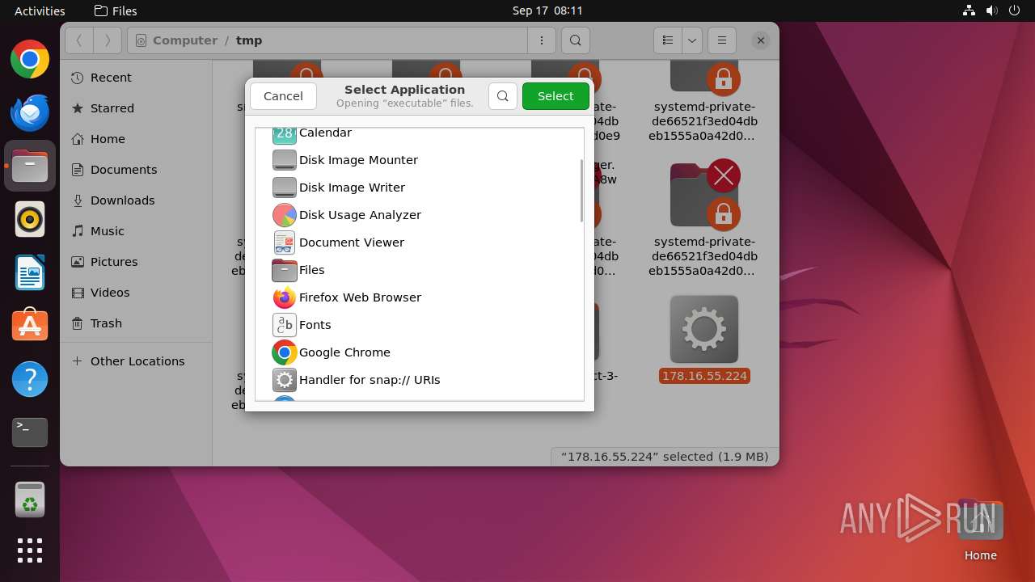Select Disk Usage Analyzer text entry
The height and width of the screenshot is (582, 1035).
(360, 215)
